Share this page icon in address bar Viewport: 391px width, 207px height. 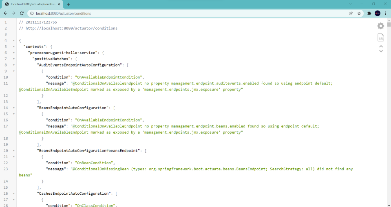pos(351,13)
